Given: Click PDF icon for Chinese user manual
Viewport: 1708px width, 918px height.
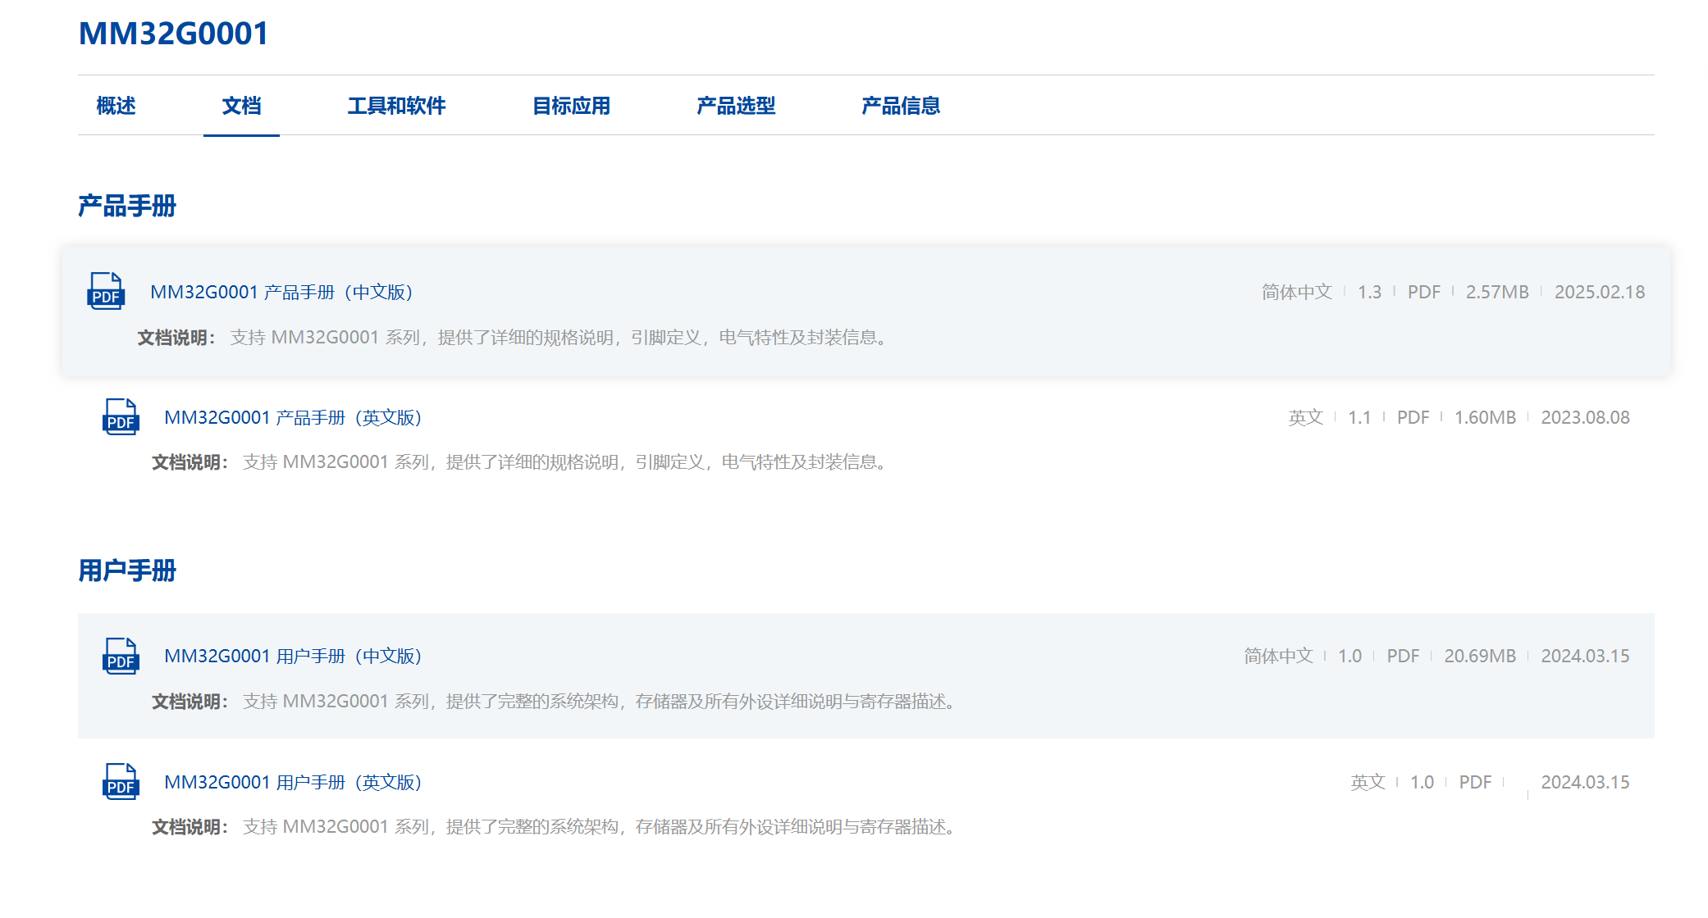Looking at the screenshot, I should [121, 656].
